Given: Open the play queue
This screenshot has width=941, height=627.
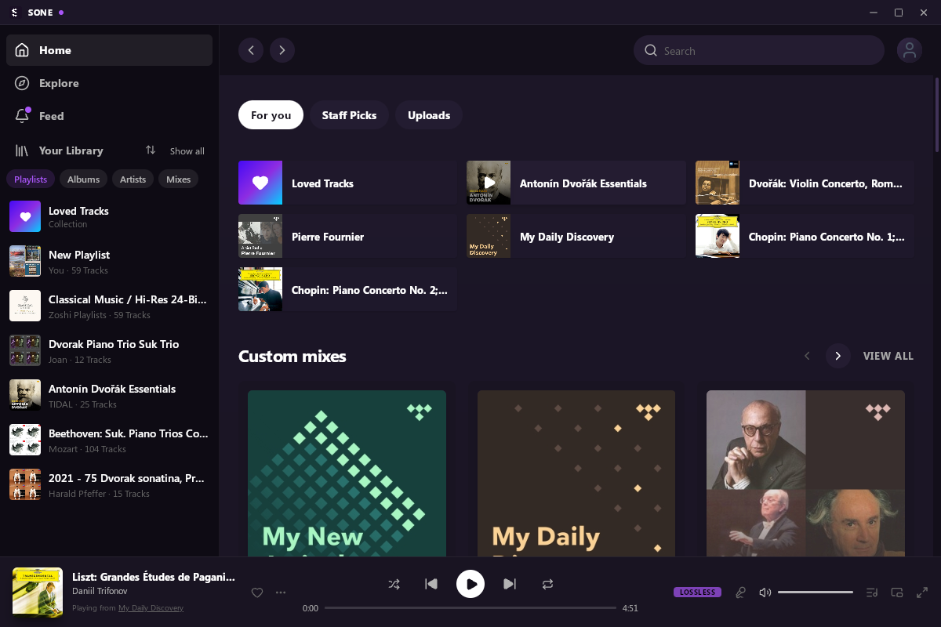Looking at the screenshot, I should [872, 593].
